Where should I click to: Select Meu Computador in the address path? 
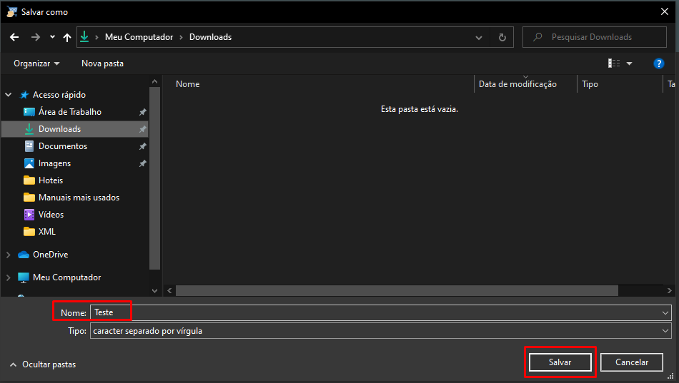coord(139,37)
